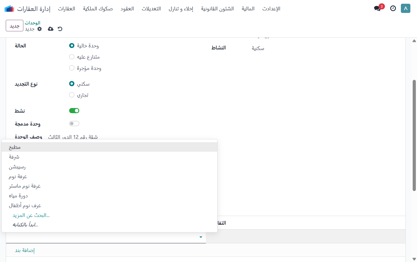This screenshot has width=417, height=262.
Task: Open the التعديلات menu
Action: click(x=151, y=9)
